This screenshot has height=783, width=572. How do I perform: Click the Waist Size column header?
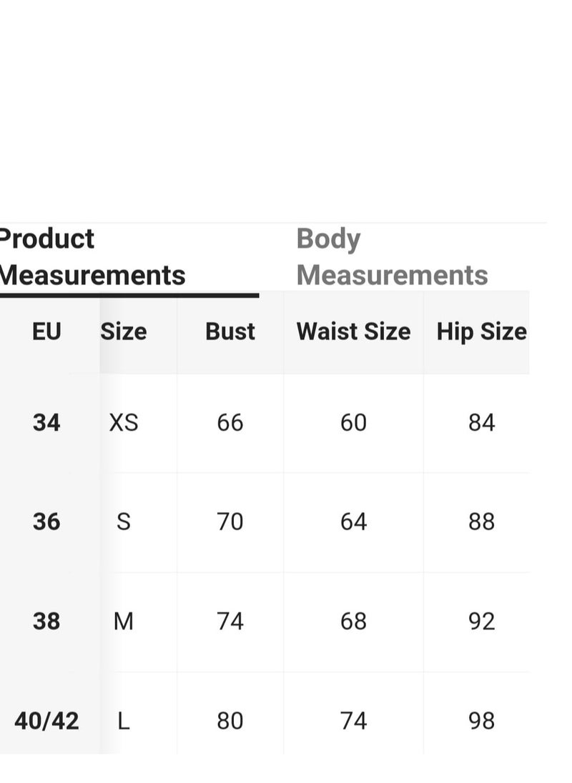coord(354,331)
